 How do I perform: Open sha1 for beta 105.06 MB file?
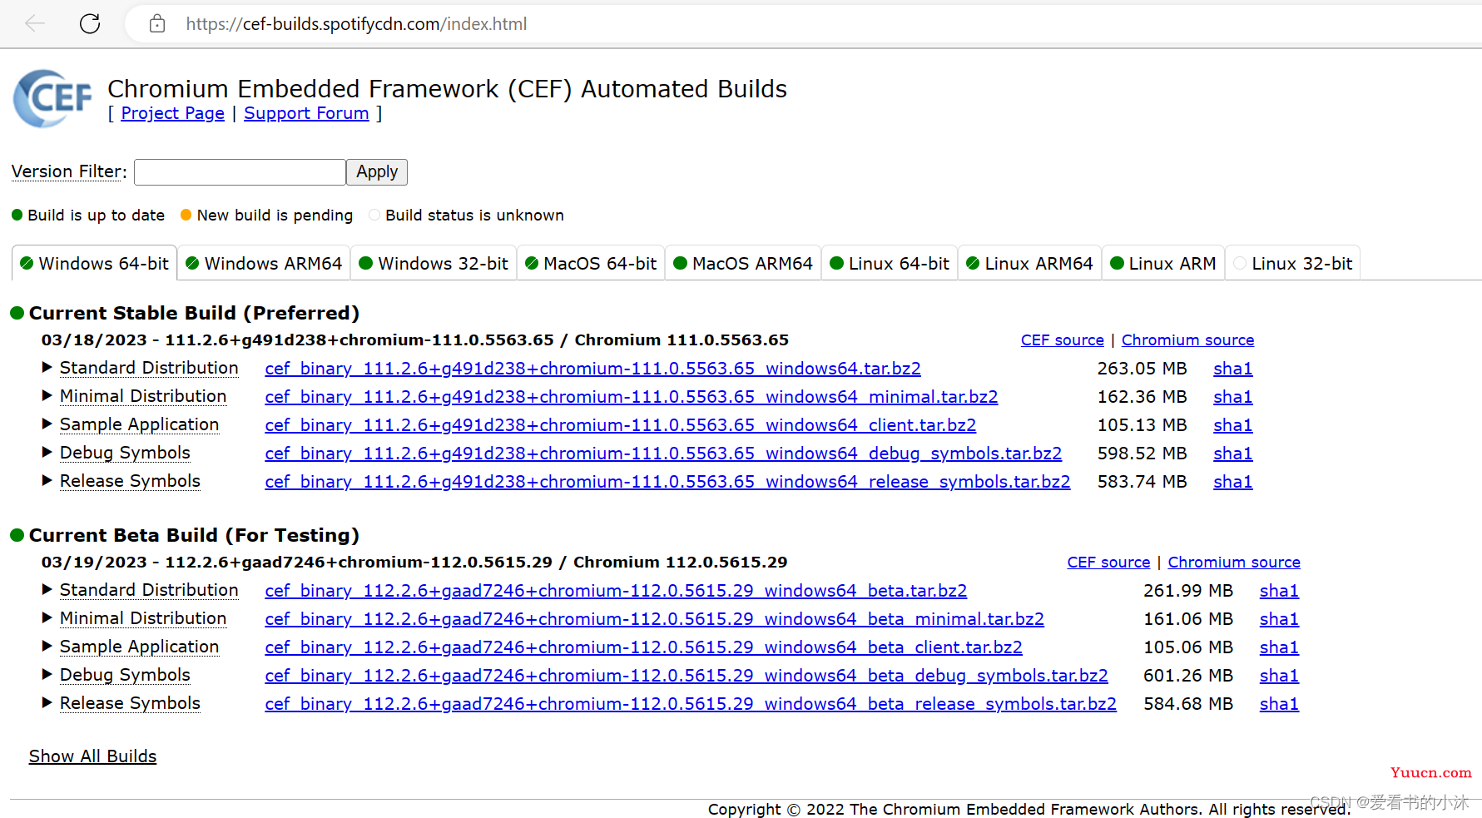coord(1279,647)
